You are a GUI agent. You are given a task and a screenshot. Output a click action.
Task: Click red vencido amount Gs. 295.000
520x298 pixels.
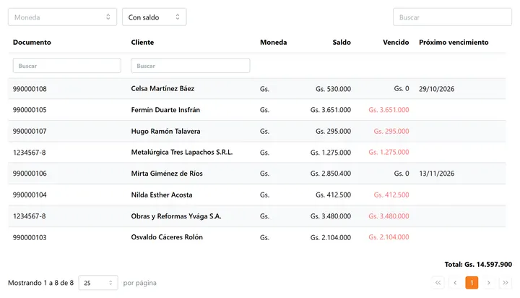point(391,131)
